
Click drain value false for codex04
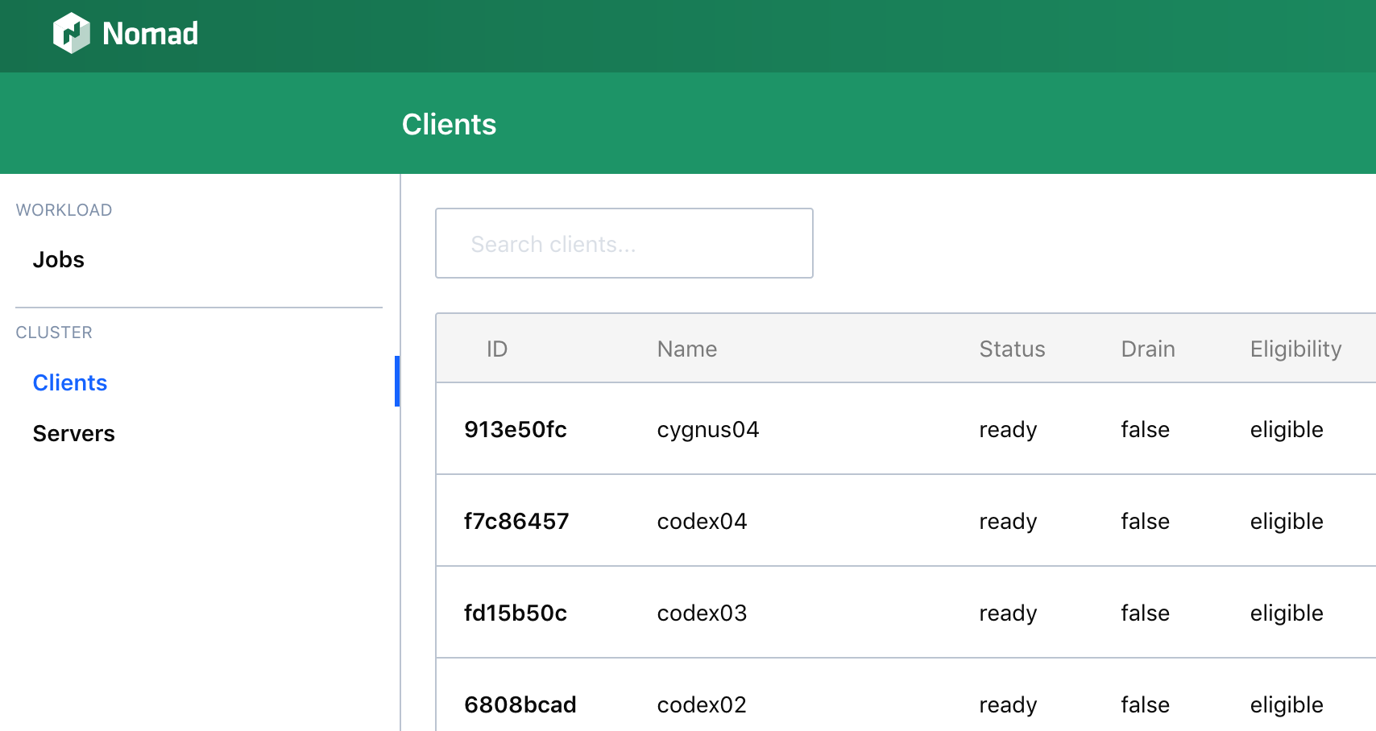(x=1145, y=521)
